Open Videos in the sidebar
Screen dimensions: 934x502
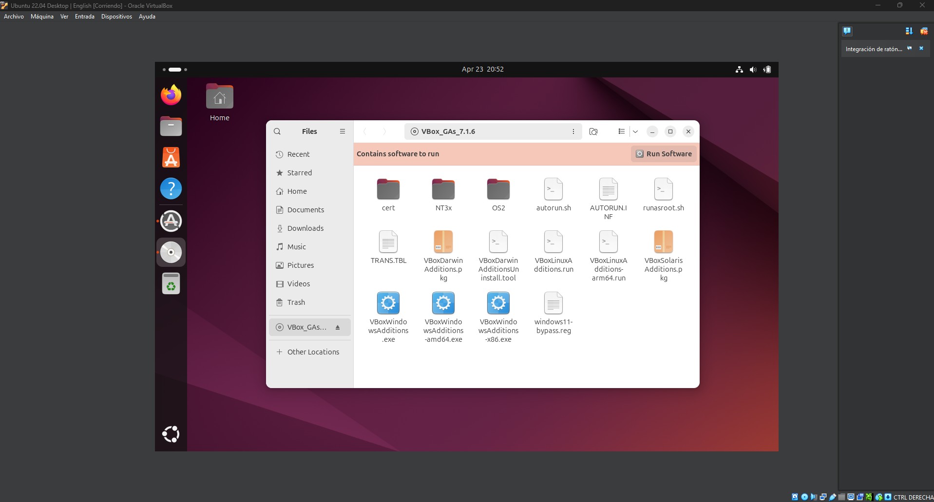point(310,284)
